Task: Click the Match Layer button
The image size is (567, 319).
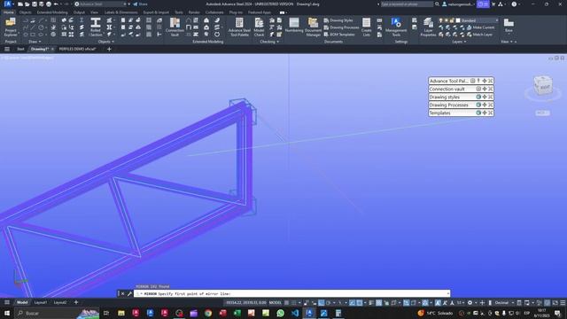Action: (479, 35)
